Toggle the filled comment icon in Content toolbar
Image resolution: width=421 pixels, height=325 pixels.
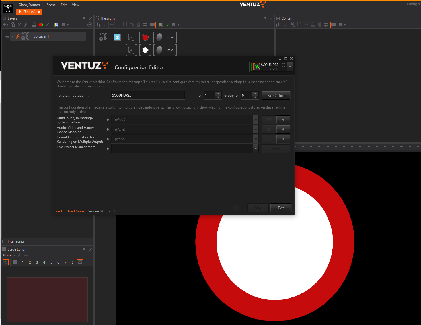333,25
